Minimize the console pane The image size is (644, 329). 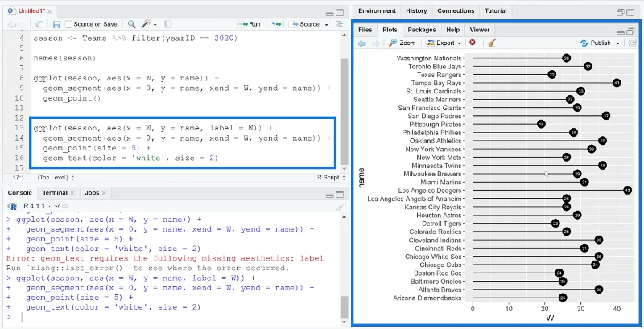point(330,195)
